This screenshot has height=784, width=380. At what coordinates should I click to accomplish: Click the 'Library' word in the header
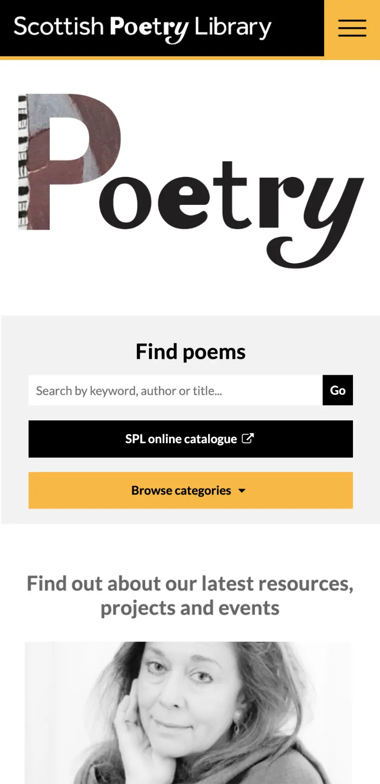pos(232,27)
